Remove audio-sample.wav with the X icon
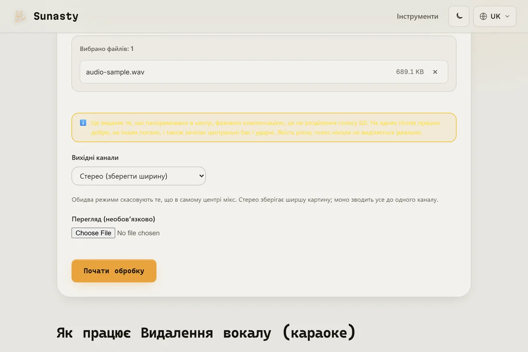 (435, 72)
